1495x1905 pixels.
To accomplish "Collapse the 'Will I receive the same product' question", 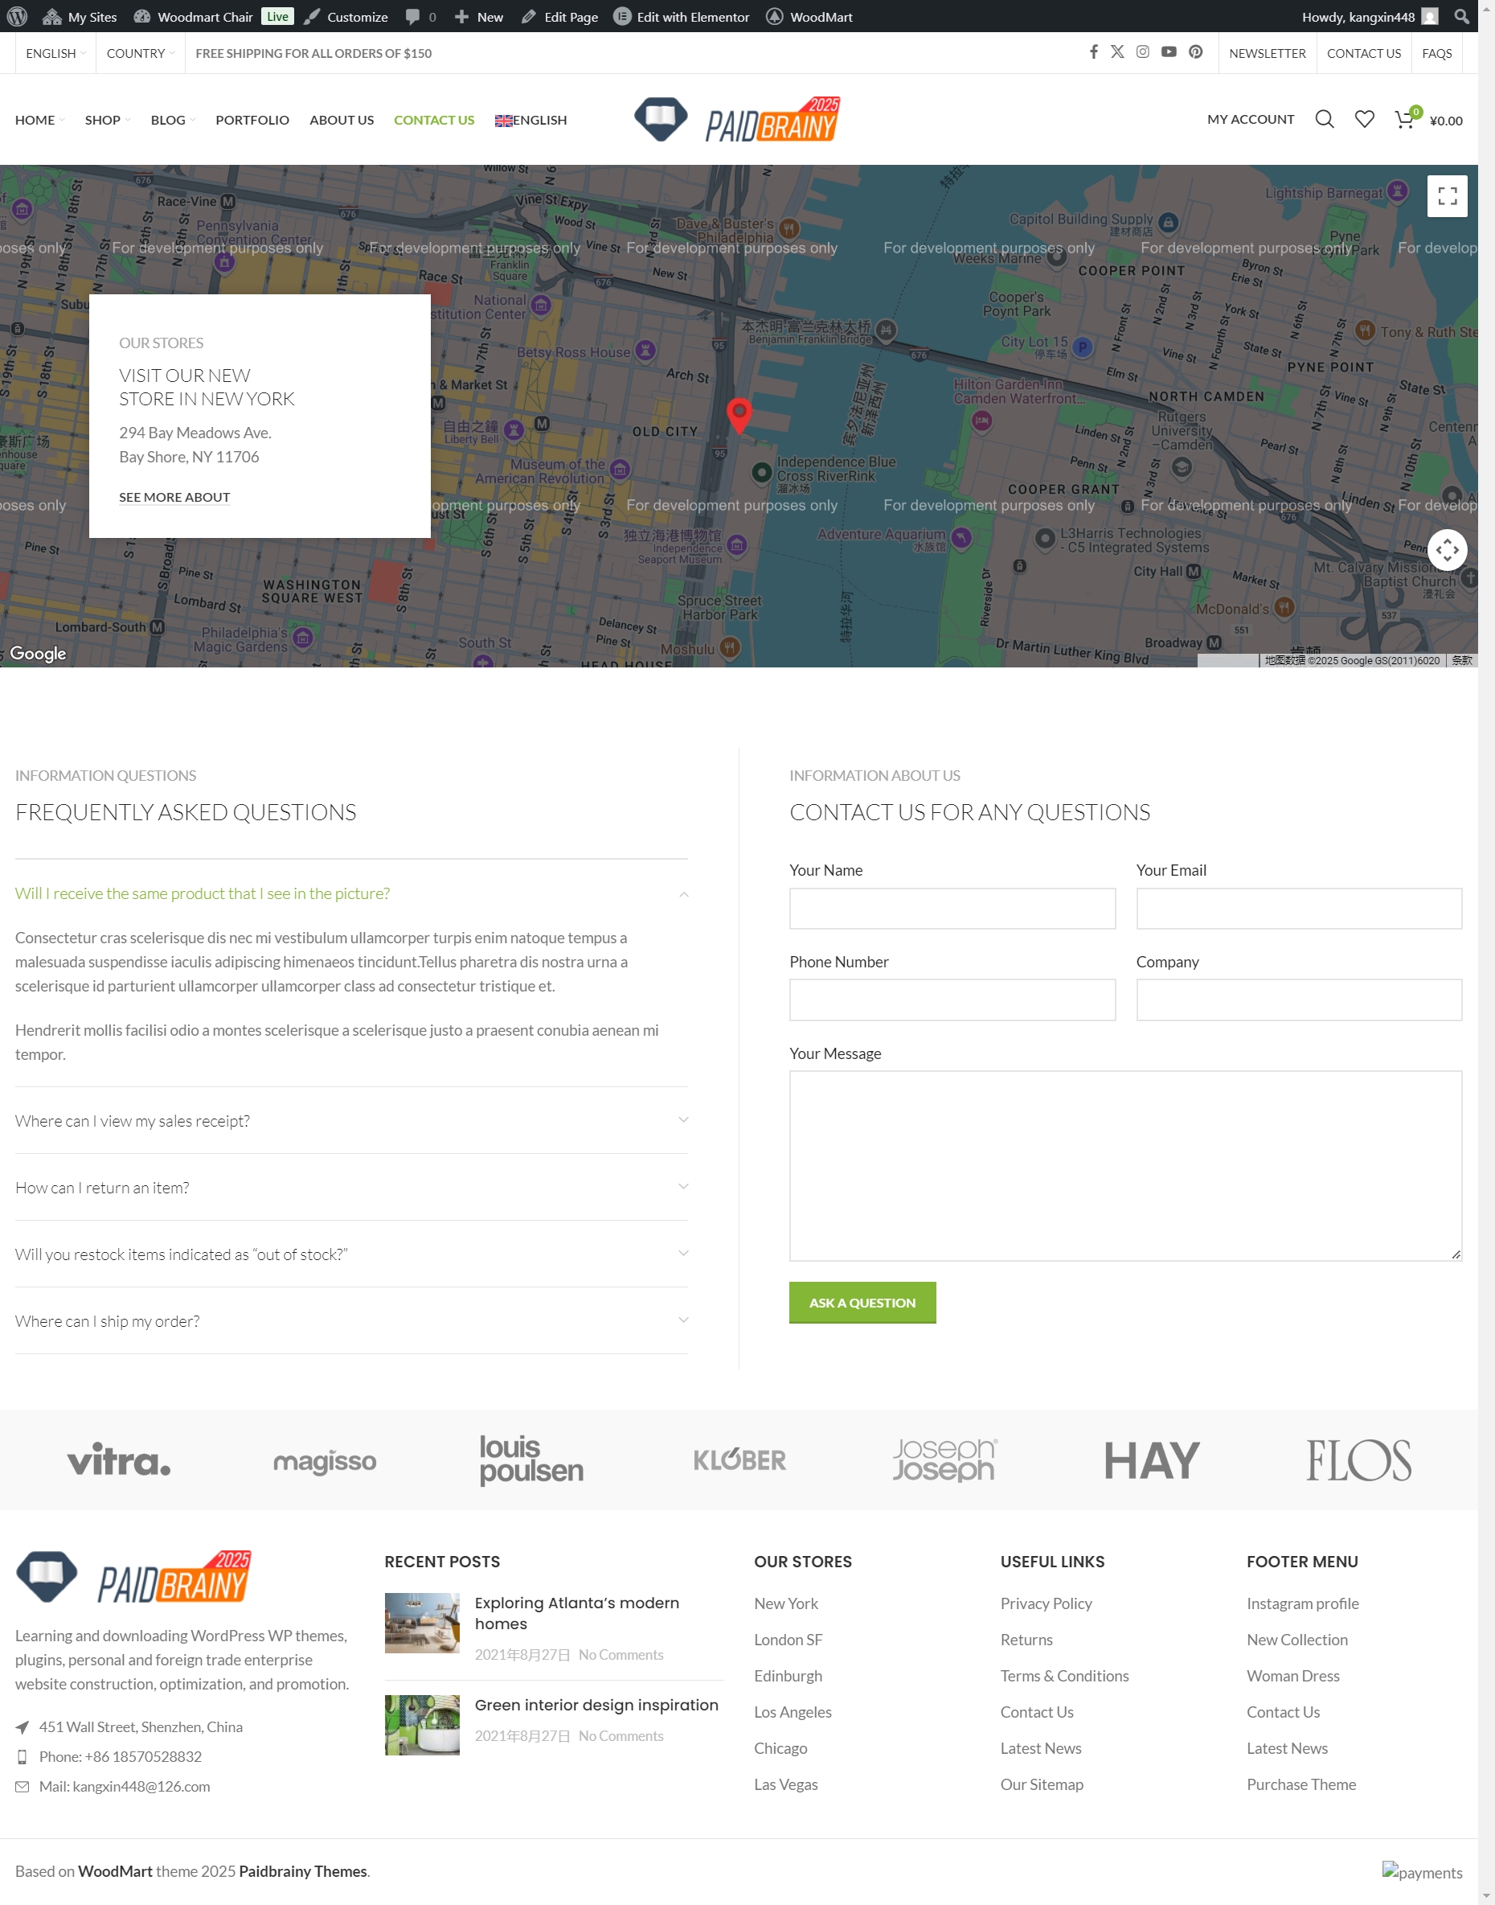I will [x=351, y=893].
